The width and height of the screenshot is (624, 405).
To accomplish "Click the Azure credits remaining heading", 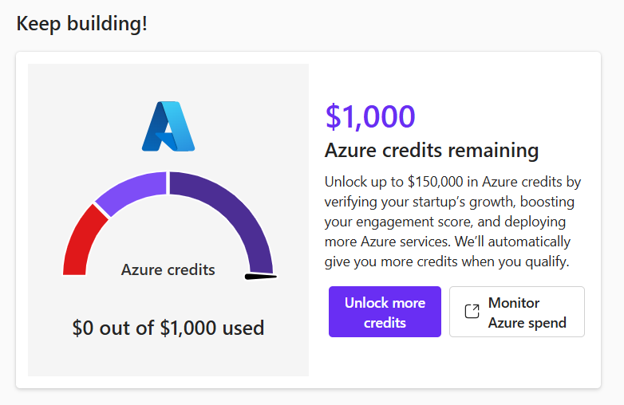I will 432,151.
